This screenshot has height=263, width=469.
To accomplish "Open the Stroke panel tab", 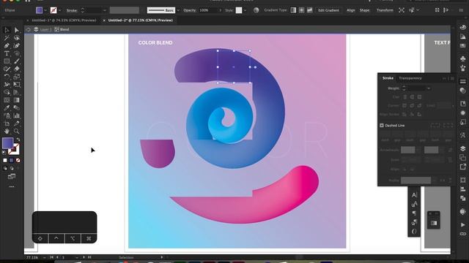I will coord(388,78).
